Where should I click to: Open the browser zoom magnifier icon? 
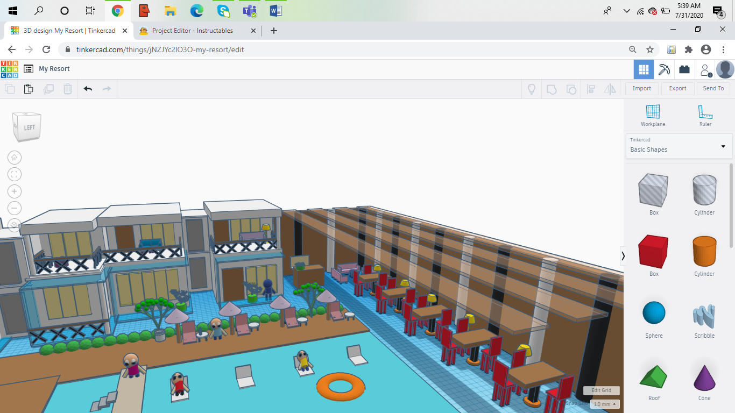pyautogui.click(x=633, y=49)
